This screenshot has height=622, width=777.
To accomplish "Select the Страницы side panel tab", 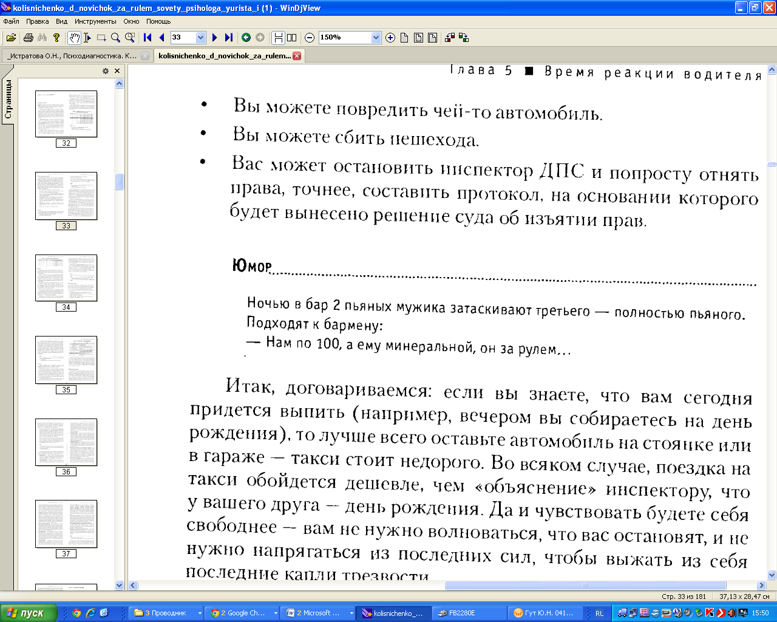I will 8,99.
